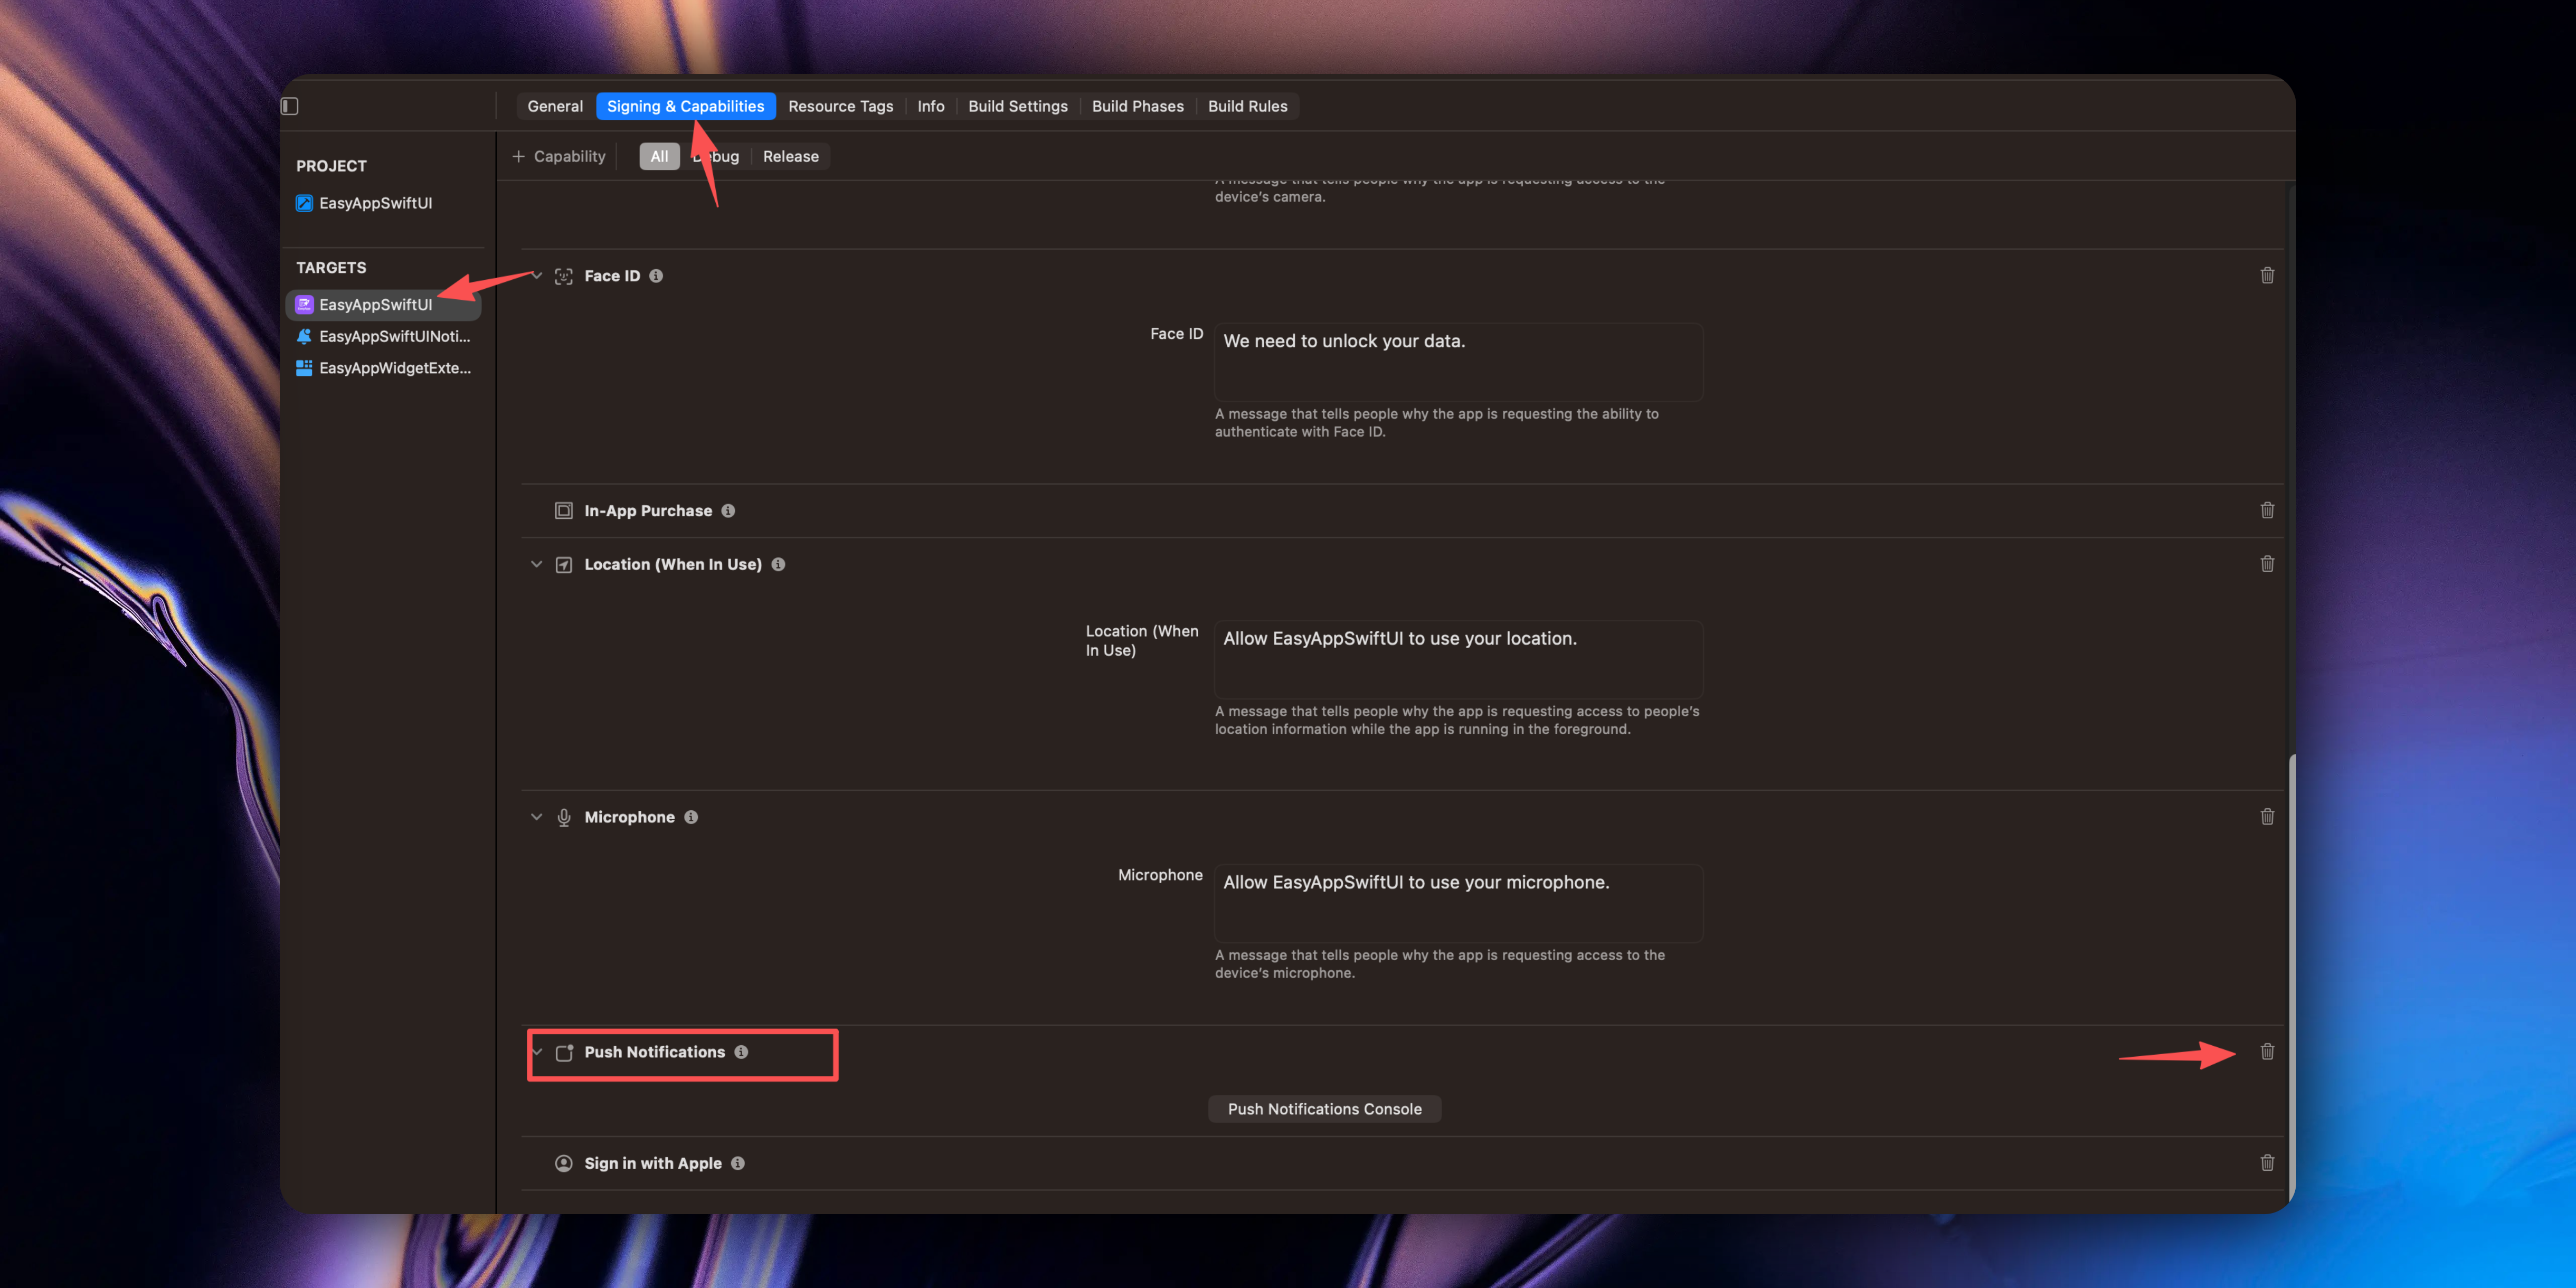2576x1288 pixels.
Task: Collapse the Microphone section chevron
Action: tap(537, 817)
